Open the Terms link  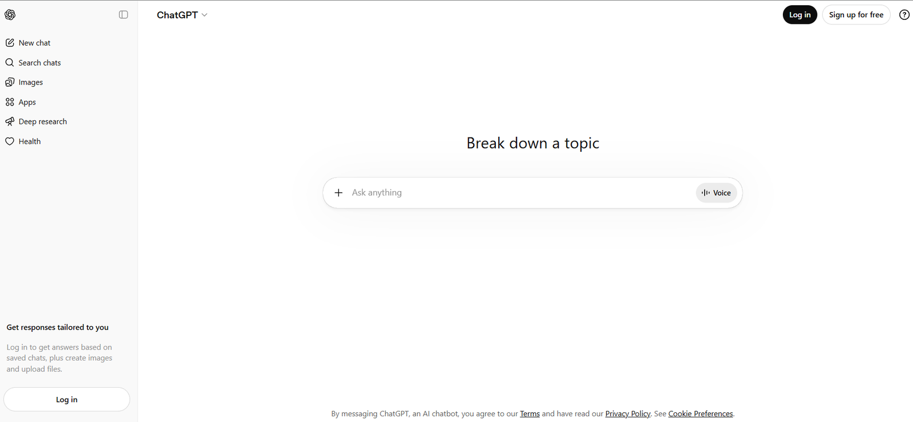530,414
